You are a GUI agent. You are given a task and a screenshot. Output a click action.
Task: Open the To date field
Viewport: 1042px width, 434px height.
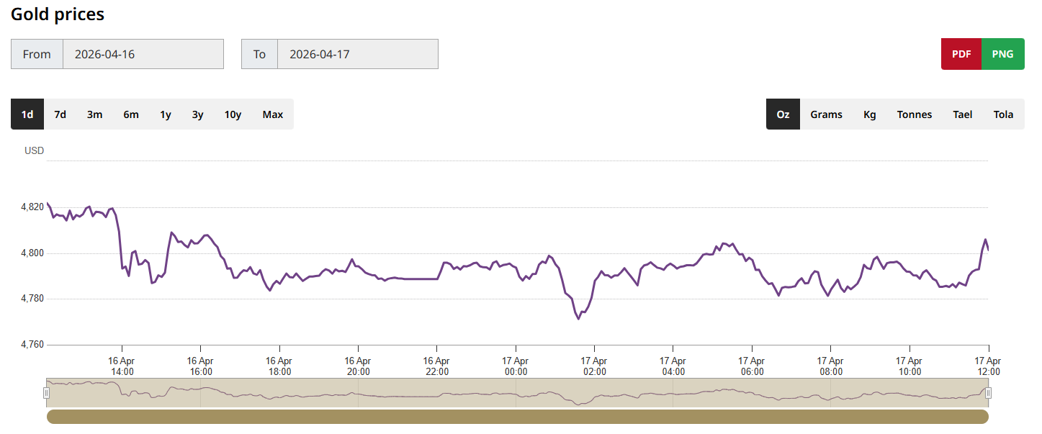(357, 54)
